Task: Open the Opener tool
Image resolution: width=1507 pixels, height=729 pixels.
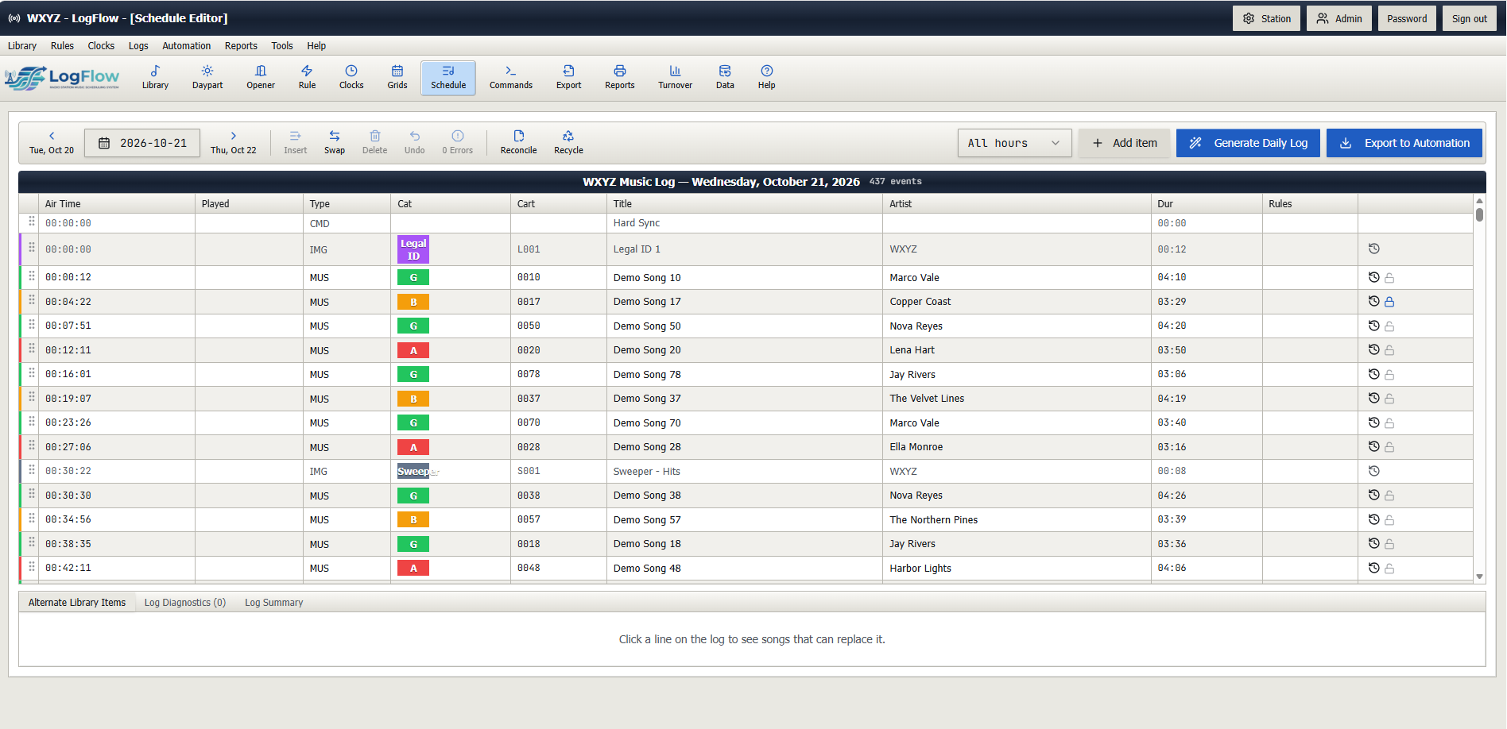Action: 261,78
